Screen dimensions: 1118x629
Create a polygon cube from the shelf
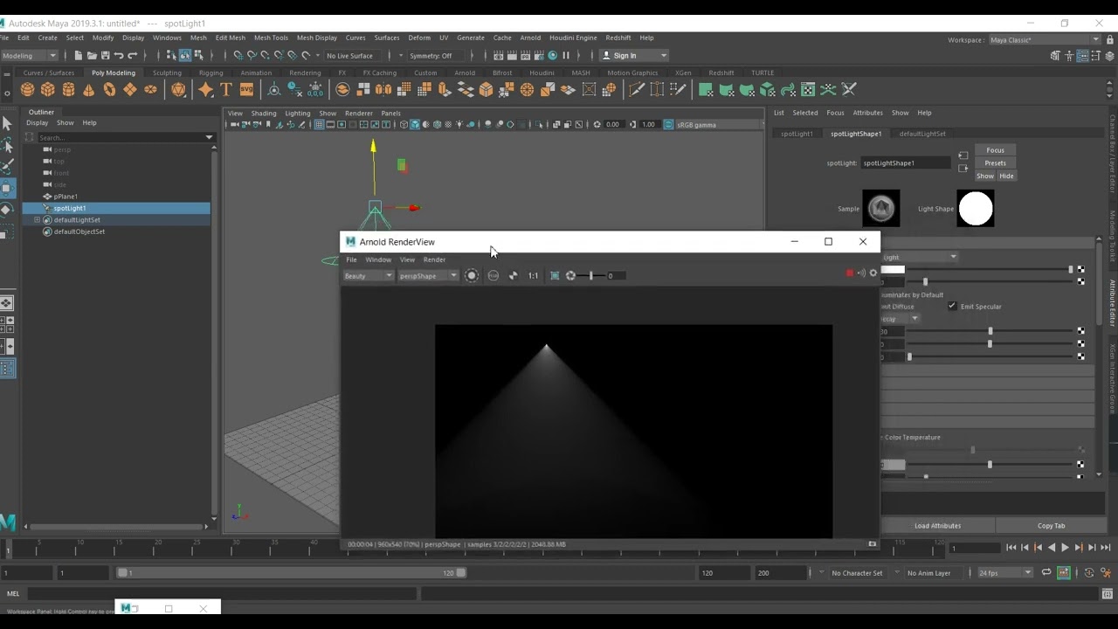point(48,89)
